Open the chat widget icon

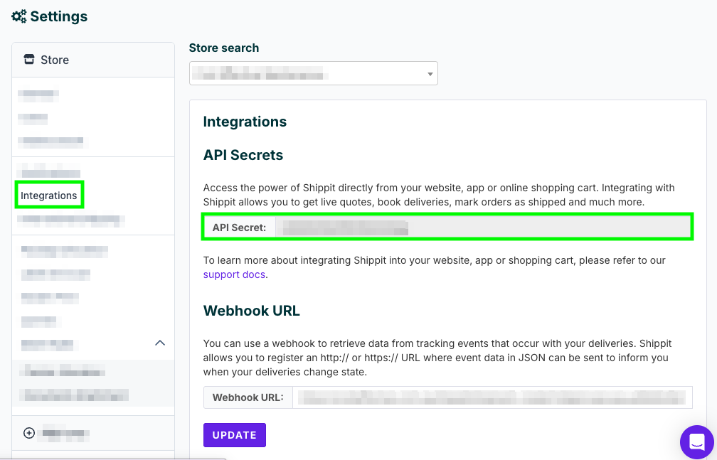click(x=697, y=442)
